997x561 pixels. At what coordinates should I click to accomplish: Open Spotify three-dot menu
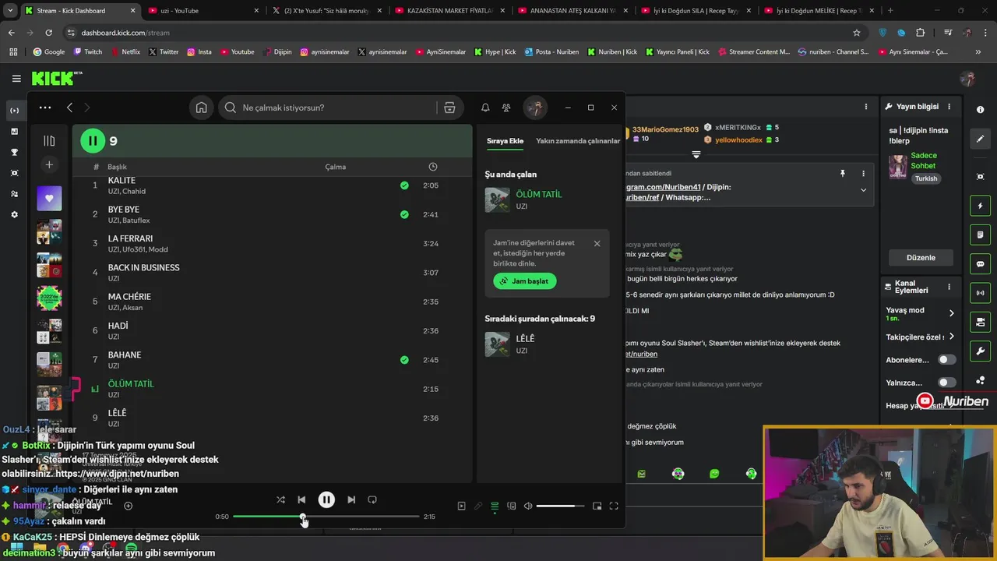(x=45, y=108)
